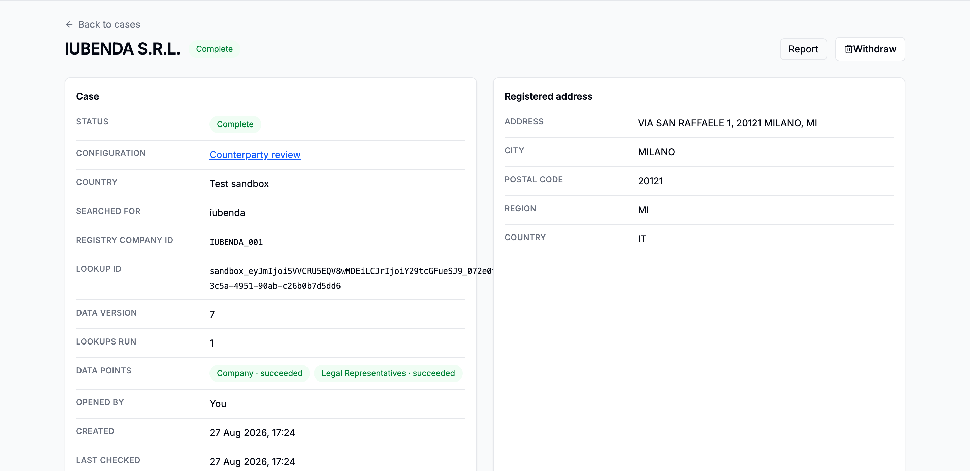Click the SEARCHED FOR label
Viewport: 970px width, 471px height.
108,211
